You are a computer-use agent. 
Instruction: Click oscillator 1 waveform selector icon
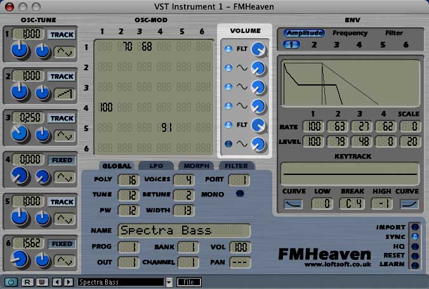click(x=65, y=51)
